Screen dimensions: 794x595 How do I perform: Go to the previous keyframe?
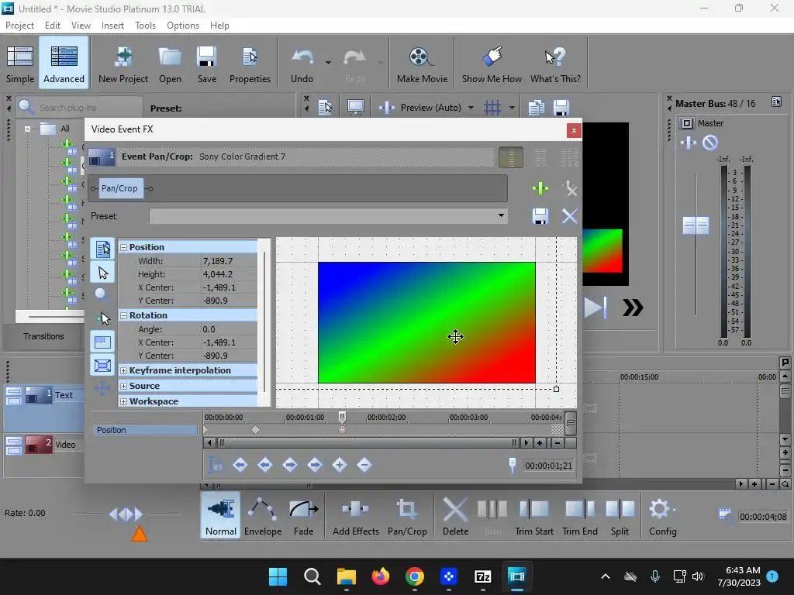pos(265,465)
